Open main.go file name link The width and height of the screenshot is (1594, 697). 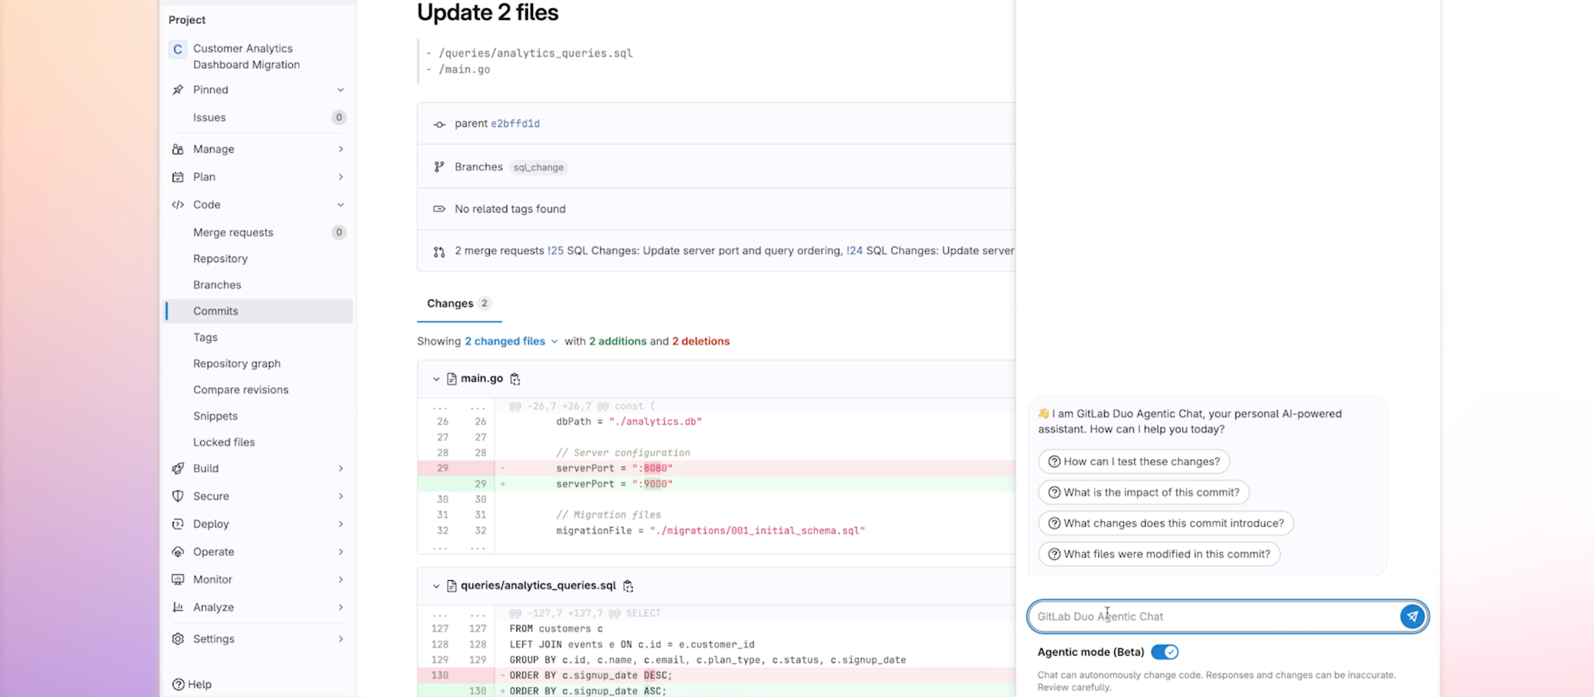point(481,378)
